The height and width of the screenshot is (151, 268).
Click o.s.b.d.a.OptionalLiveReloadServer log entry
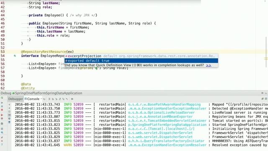click(161, 112)
